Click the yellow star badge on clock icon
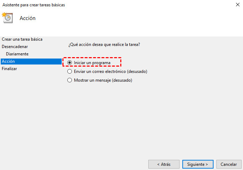Viewport: 243px width, 170px height. 4,15
